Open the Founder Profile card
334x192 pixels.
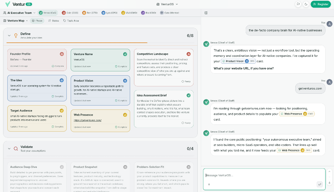tap(37, 60)
